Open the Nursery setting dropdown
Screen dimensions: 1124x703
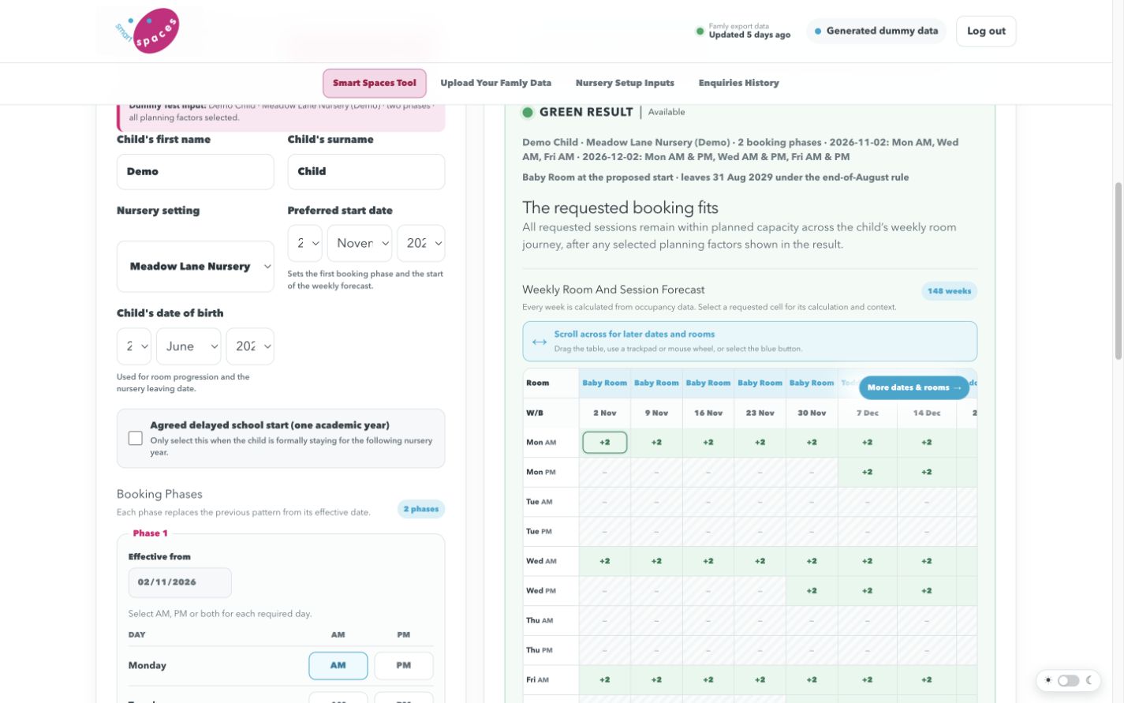point(196,267)
